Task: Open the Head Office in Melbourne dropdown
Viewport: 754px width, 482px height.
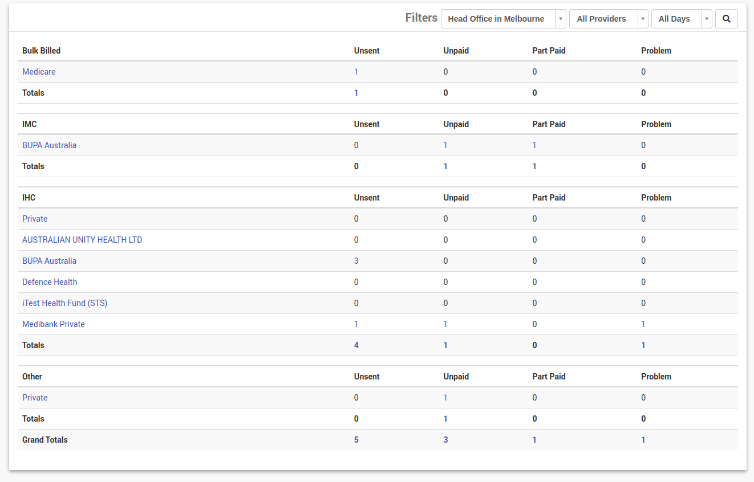Action: (503, 19)
